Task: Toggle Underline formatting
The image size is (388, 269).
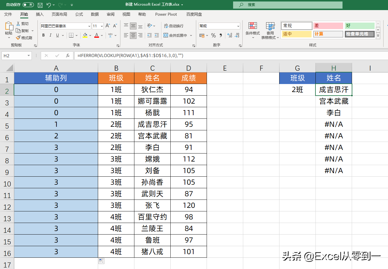Action: [57, 35]
